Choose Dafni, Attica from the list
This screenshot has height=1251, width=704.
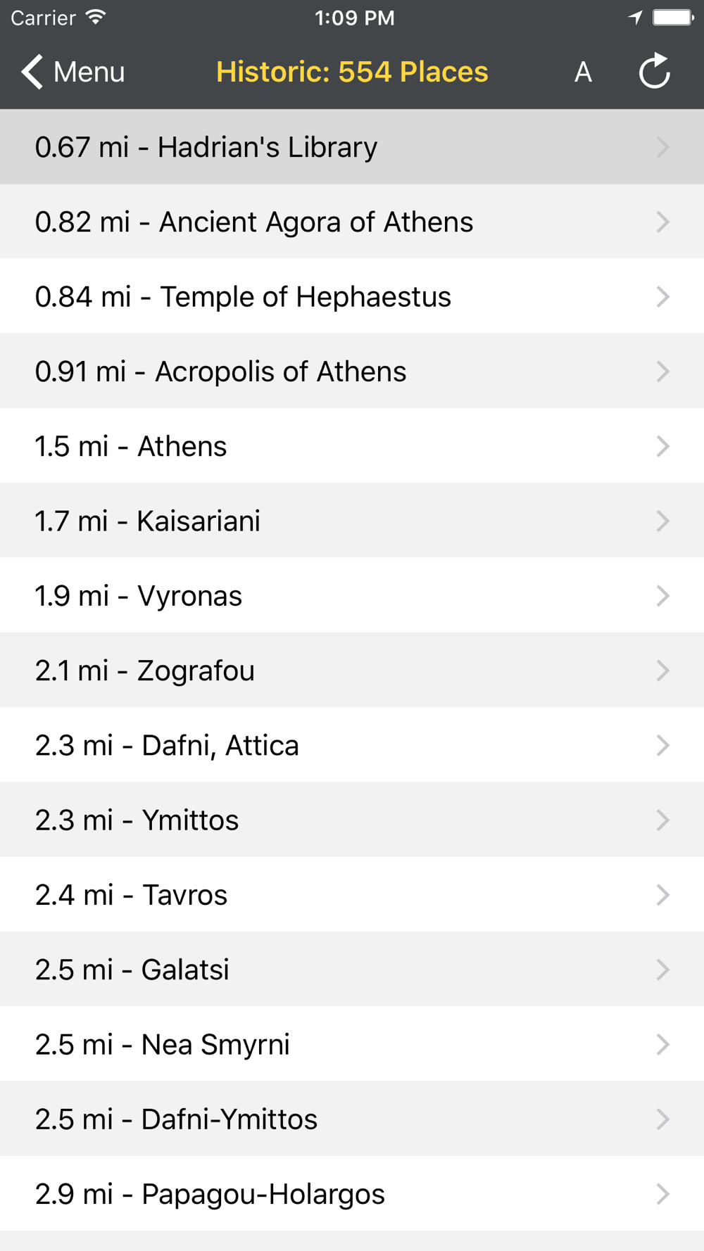click(x=352, y=745)
